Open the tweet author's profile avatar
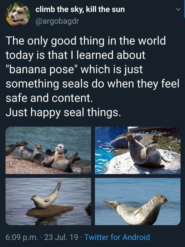Screen dimensions: 185x247 (18, 15)
